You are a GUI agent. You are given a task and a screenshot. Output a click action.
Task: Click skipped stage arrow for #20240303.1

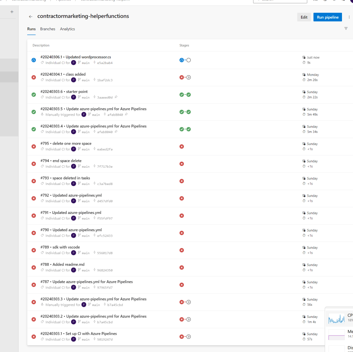click(189, 337)
